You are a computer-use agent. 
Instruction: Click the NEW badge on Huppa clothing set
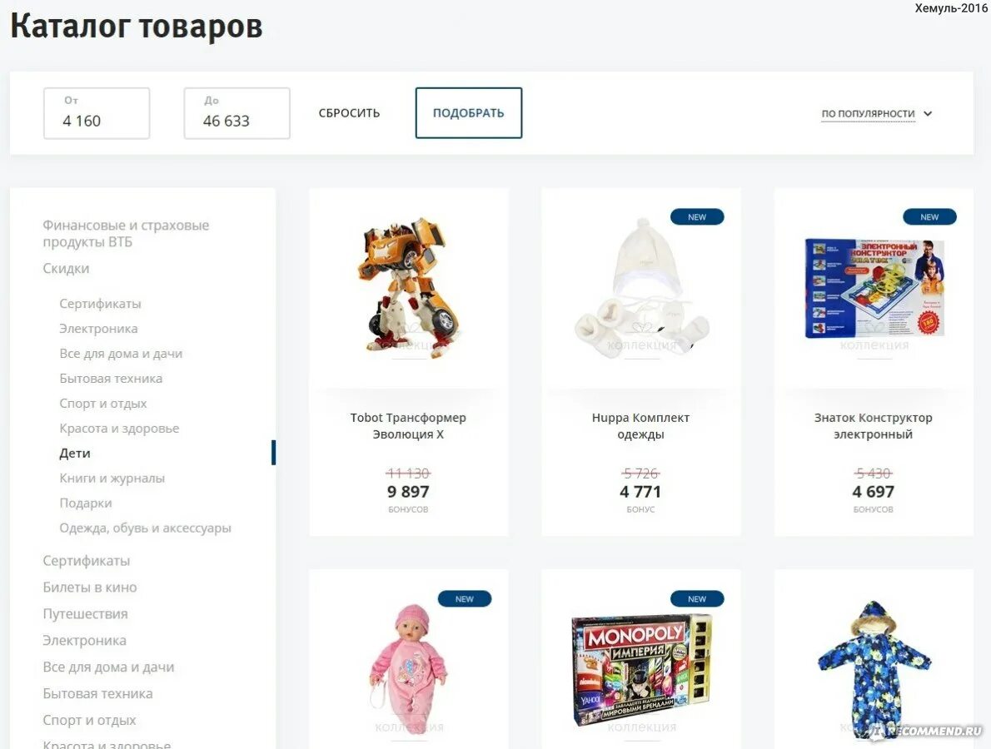pos(696,216)
